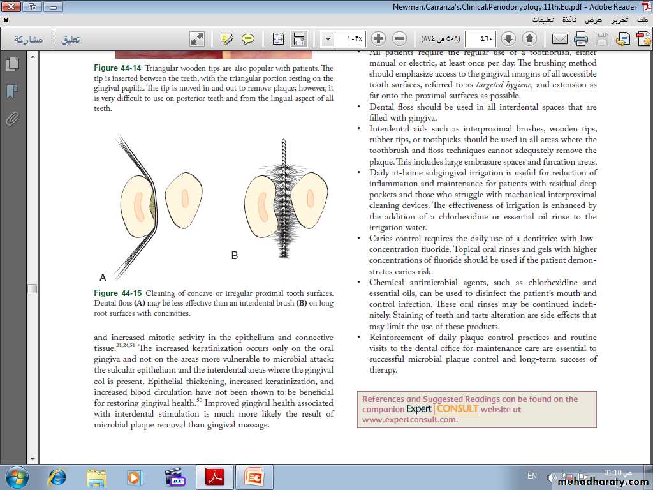Toggle read mode expand arrows
Image resolution: width=653 pixels, height=490 pixels.
click(x=197, y=39)
